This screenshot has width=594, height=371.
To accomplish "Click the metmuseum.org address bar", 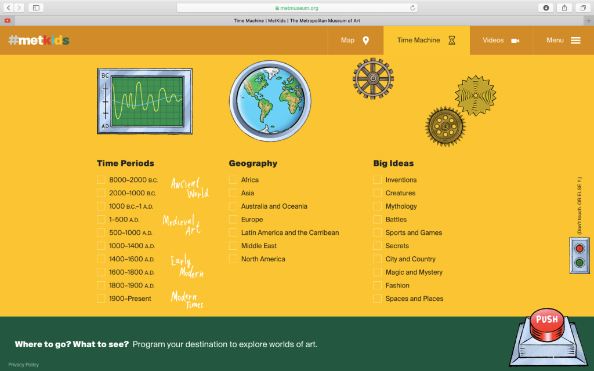I will coord(296,8).
